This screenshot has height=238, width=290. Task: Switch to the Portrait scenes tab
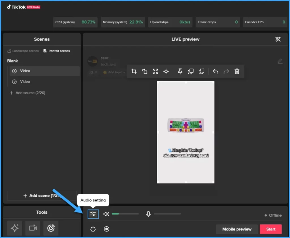tap(57, 51)
